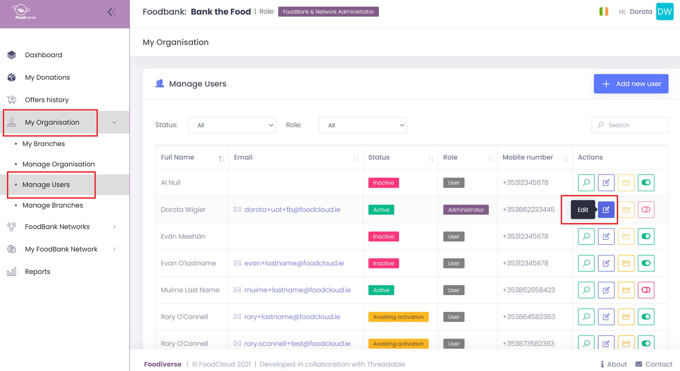The image size is (680, 371).
Task: Click the Add new user button
Action: coord(631,84)
